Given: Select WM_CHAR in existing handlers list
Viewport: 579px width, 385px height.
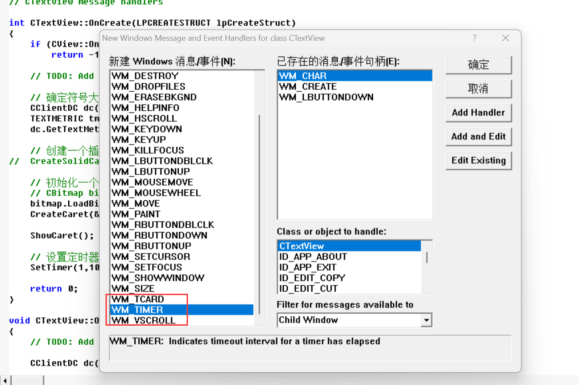Looking at the screenshot, I should [x=355, y=76].
